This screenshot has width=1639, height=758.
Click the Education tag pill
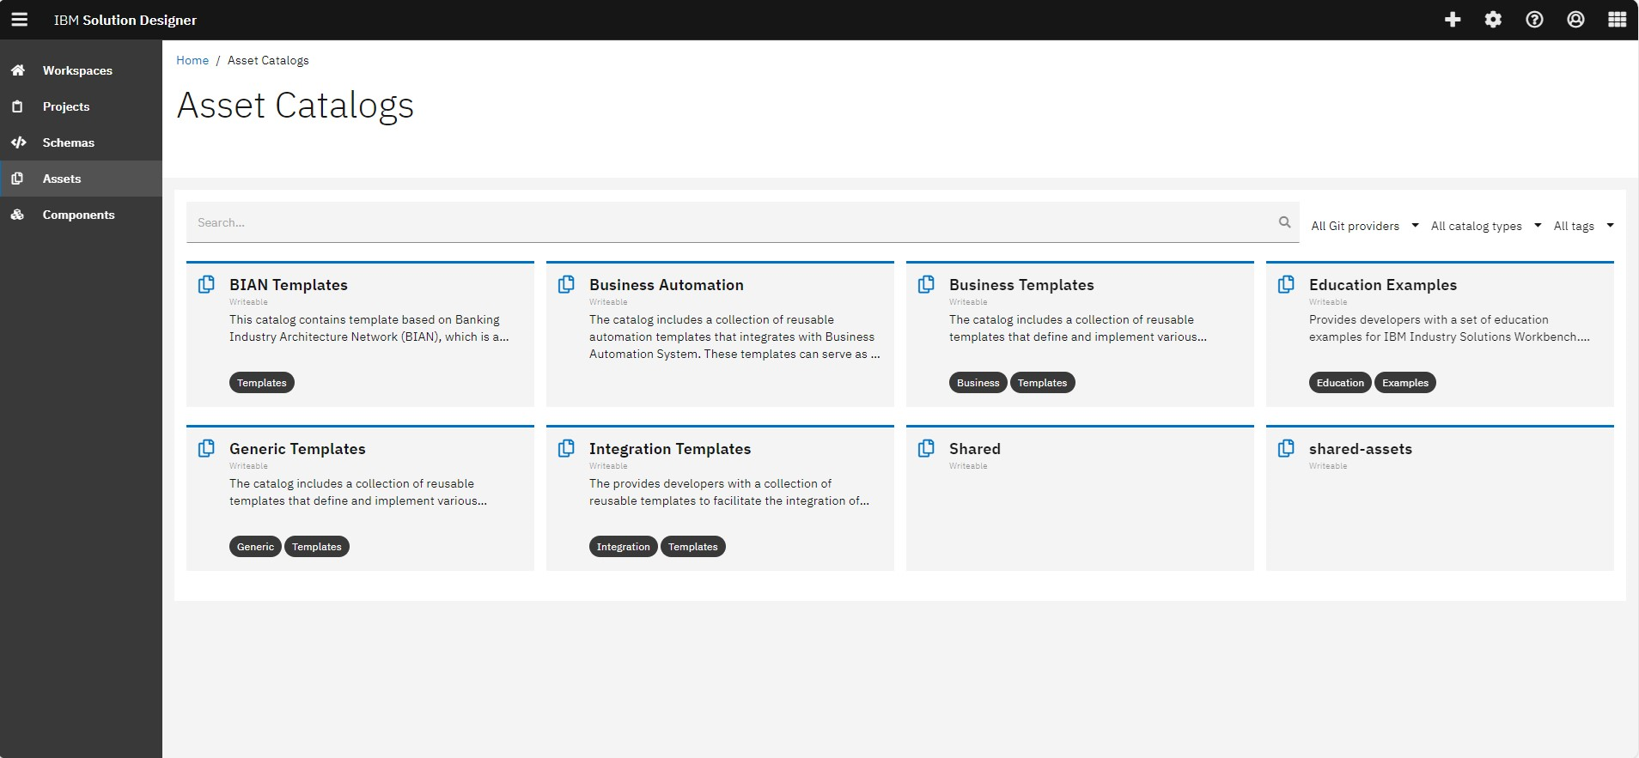tap(1340, 383)
